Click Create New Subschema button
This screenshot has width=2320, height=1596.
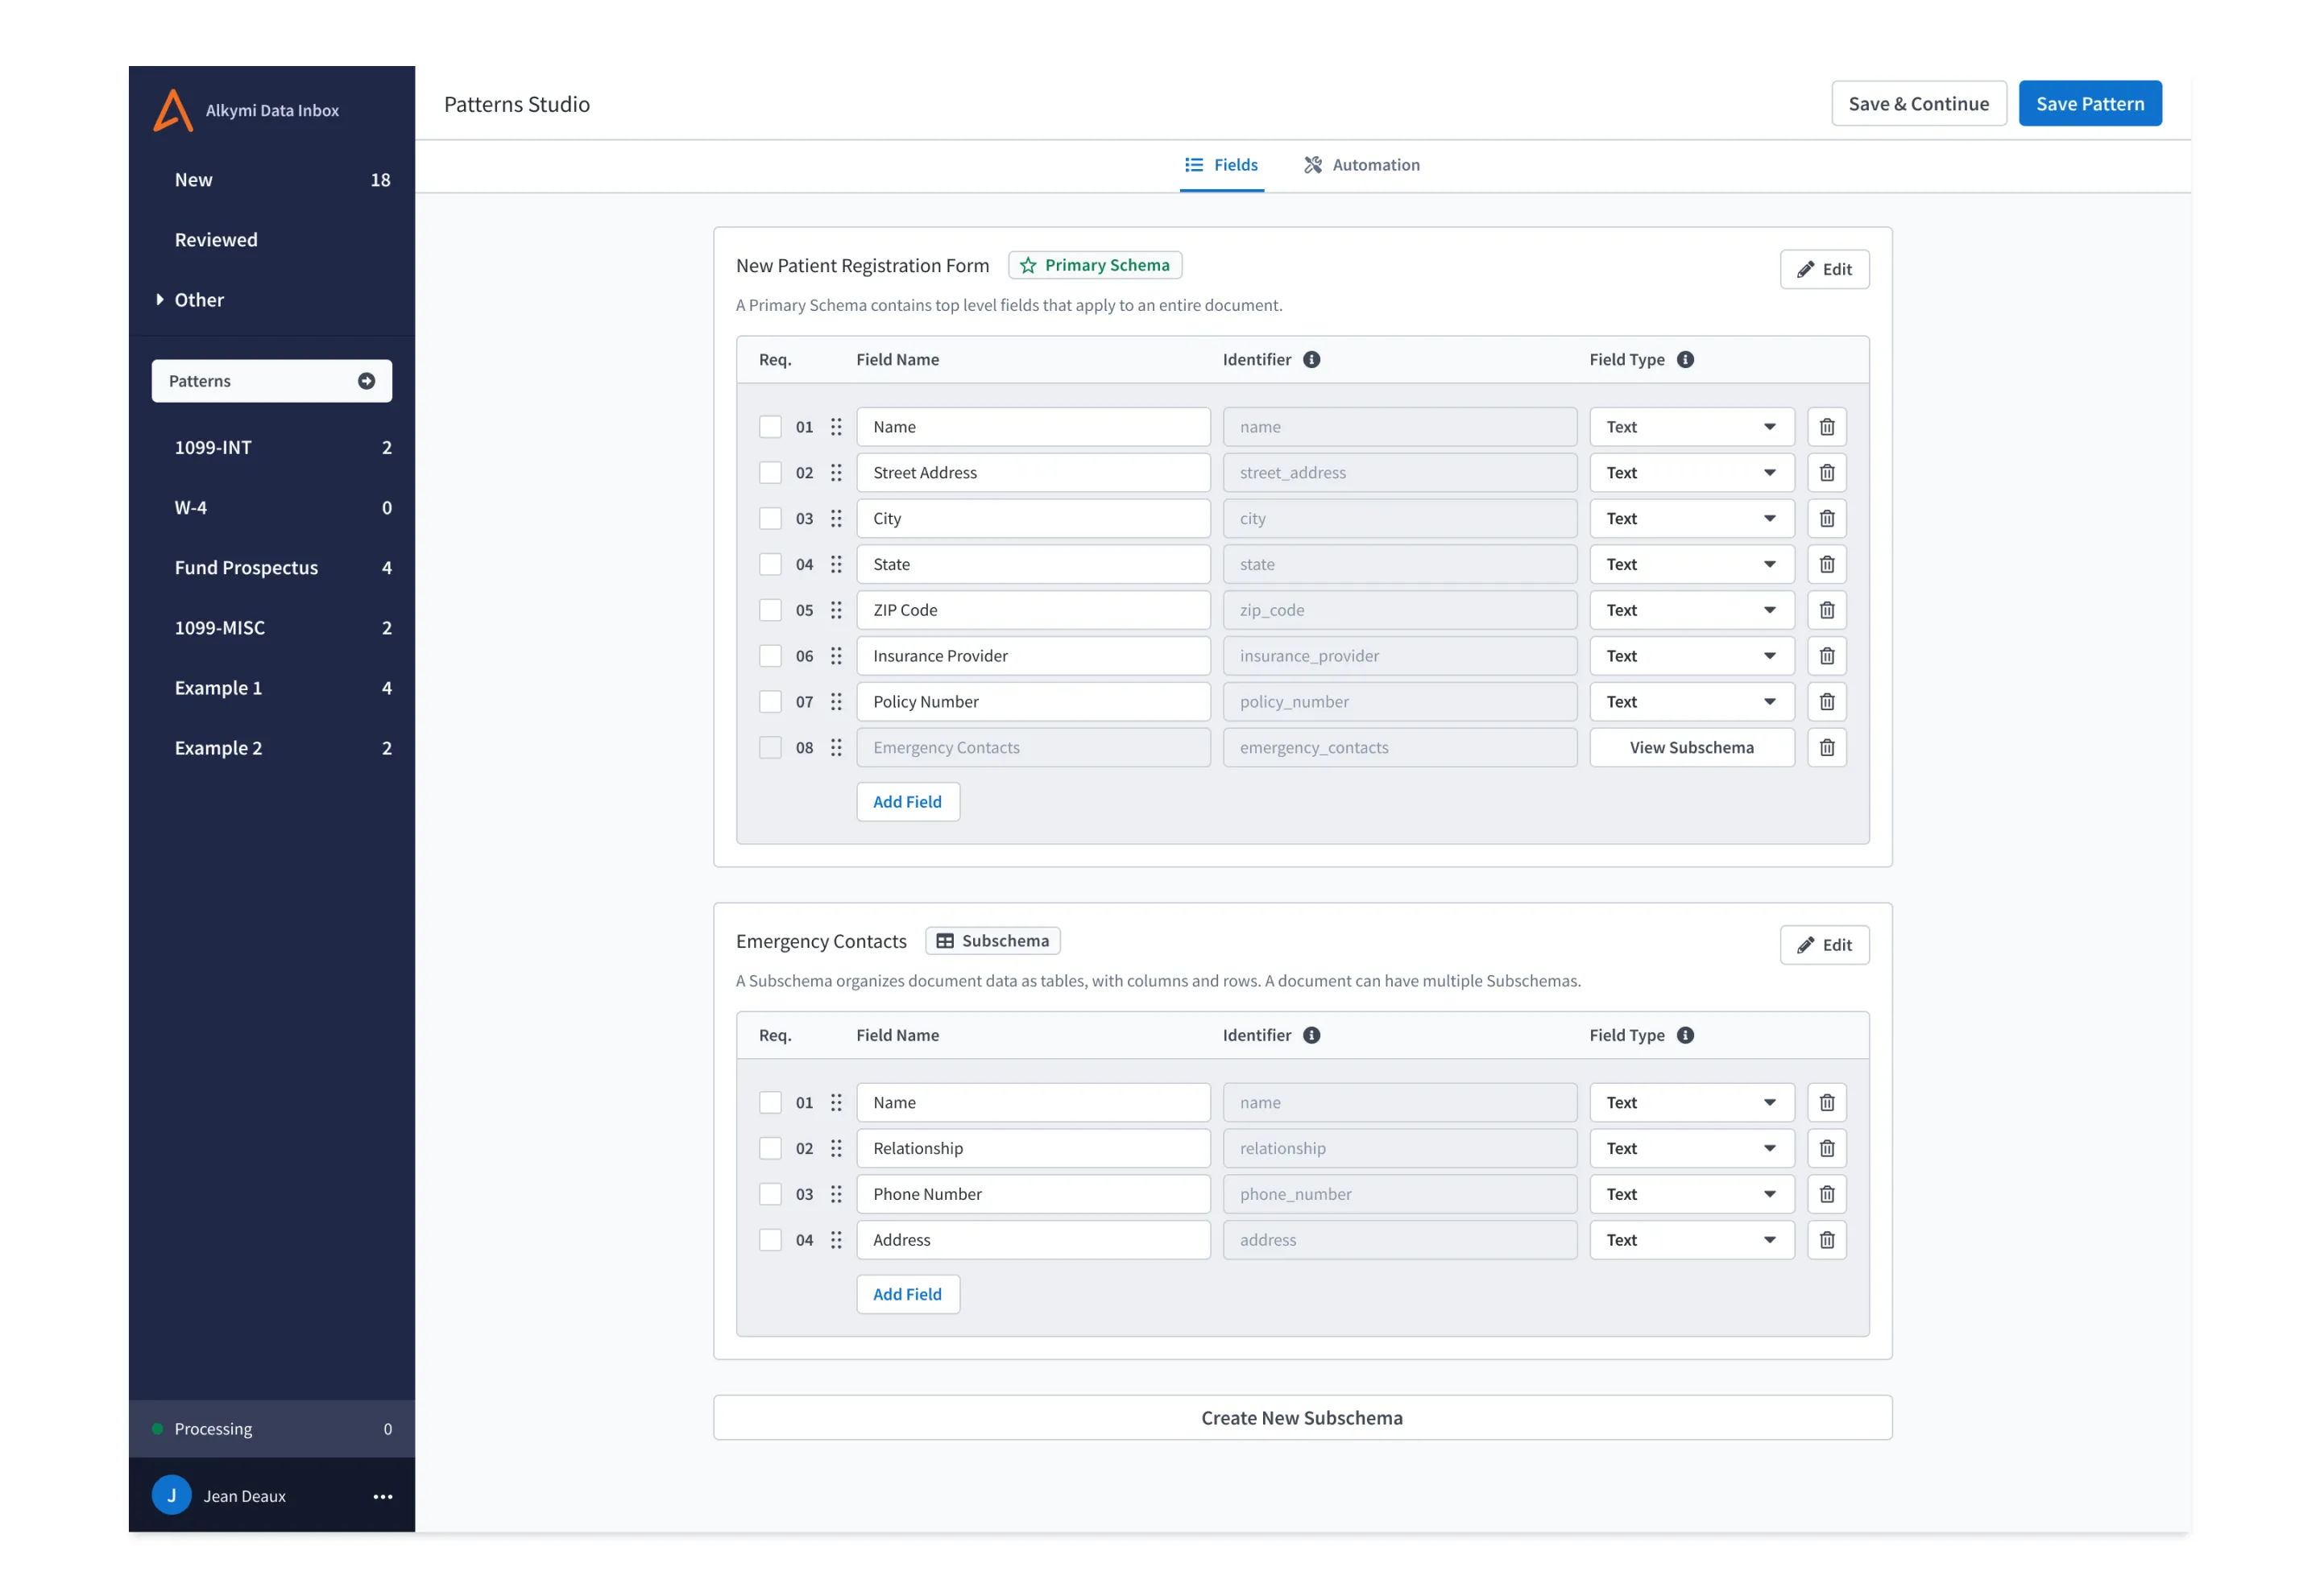[1302, 1418]
